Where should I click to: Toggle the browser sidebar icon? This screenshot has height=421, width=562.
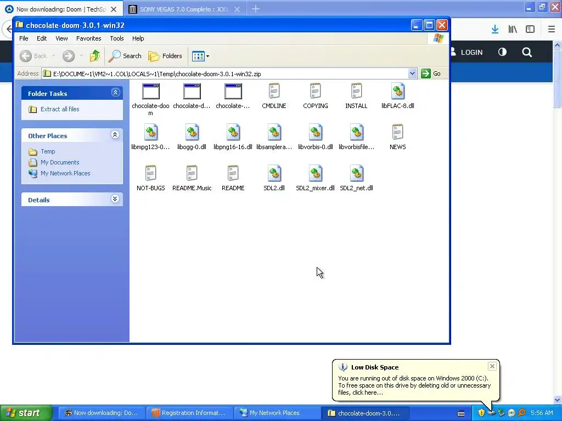point(530,30)
